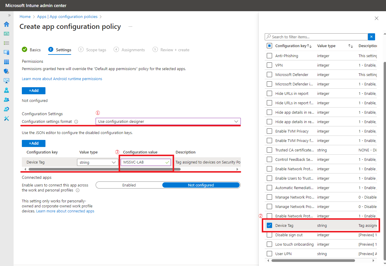Check the User UPN checkbox
386x266 pixels.
pos(269,254)
